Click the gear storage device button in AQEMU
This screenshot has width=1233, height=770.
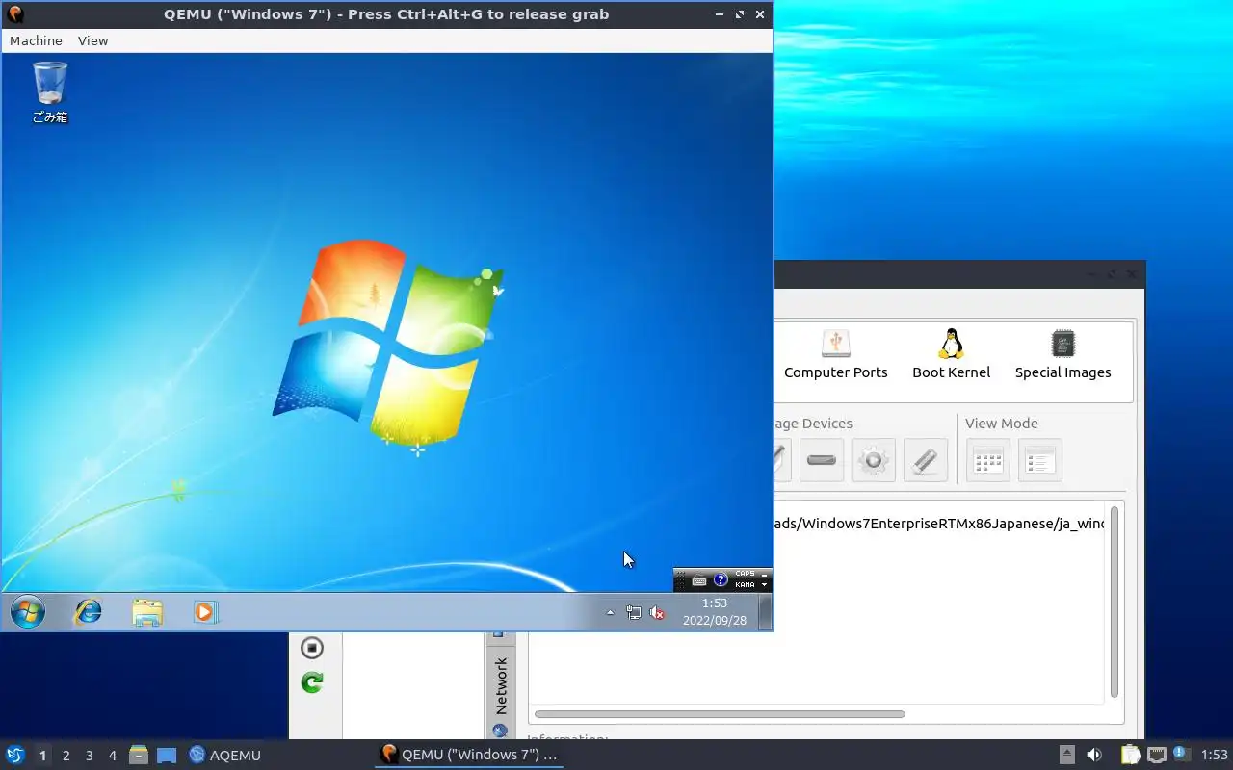(x=874, y=460)
